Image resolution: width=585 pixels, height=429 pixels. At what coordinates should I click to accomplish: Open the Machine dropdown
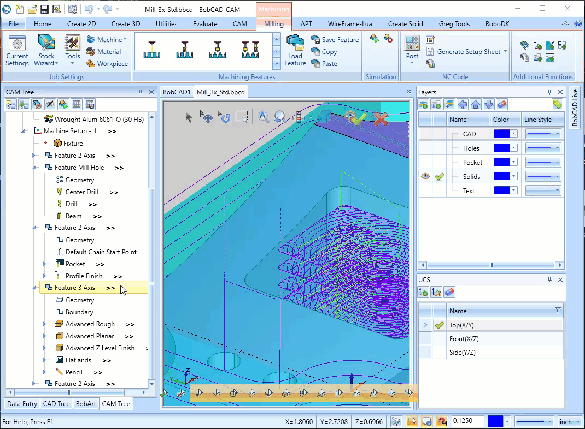pos(107,39)
